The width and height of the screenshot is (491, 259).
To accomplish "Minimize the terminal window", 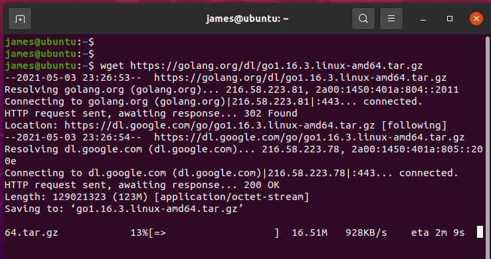I will point(423,19).
